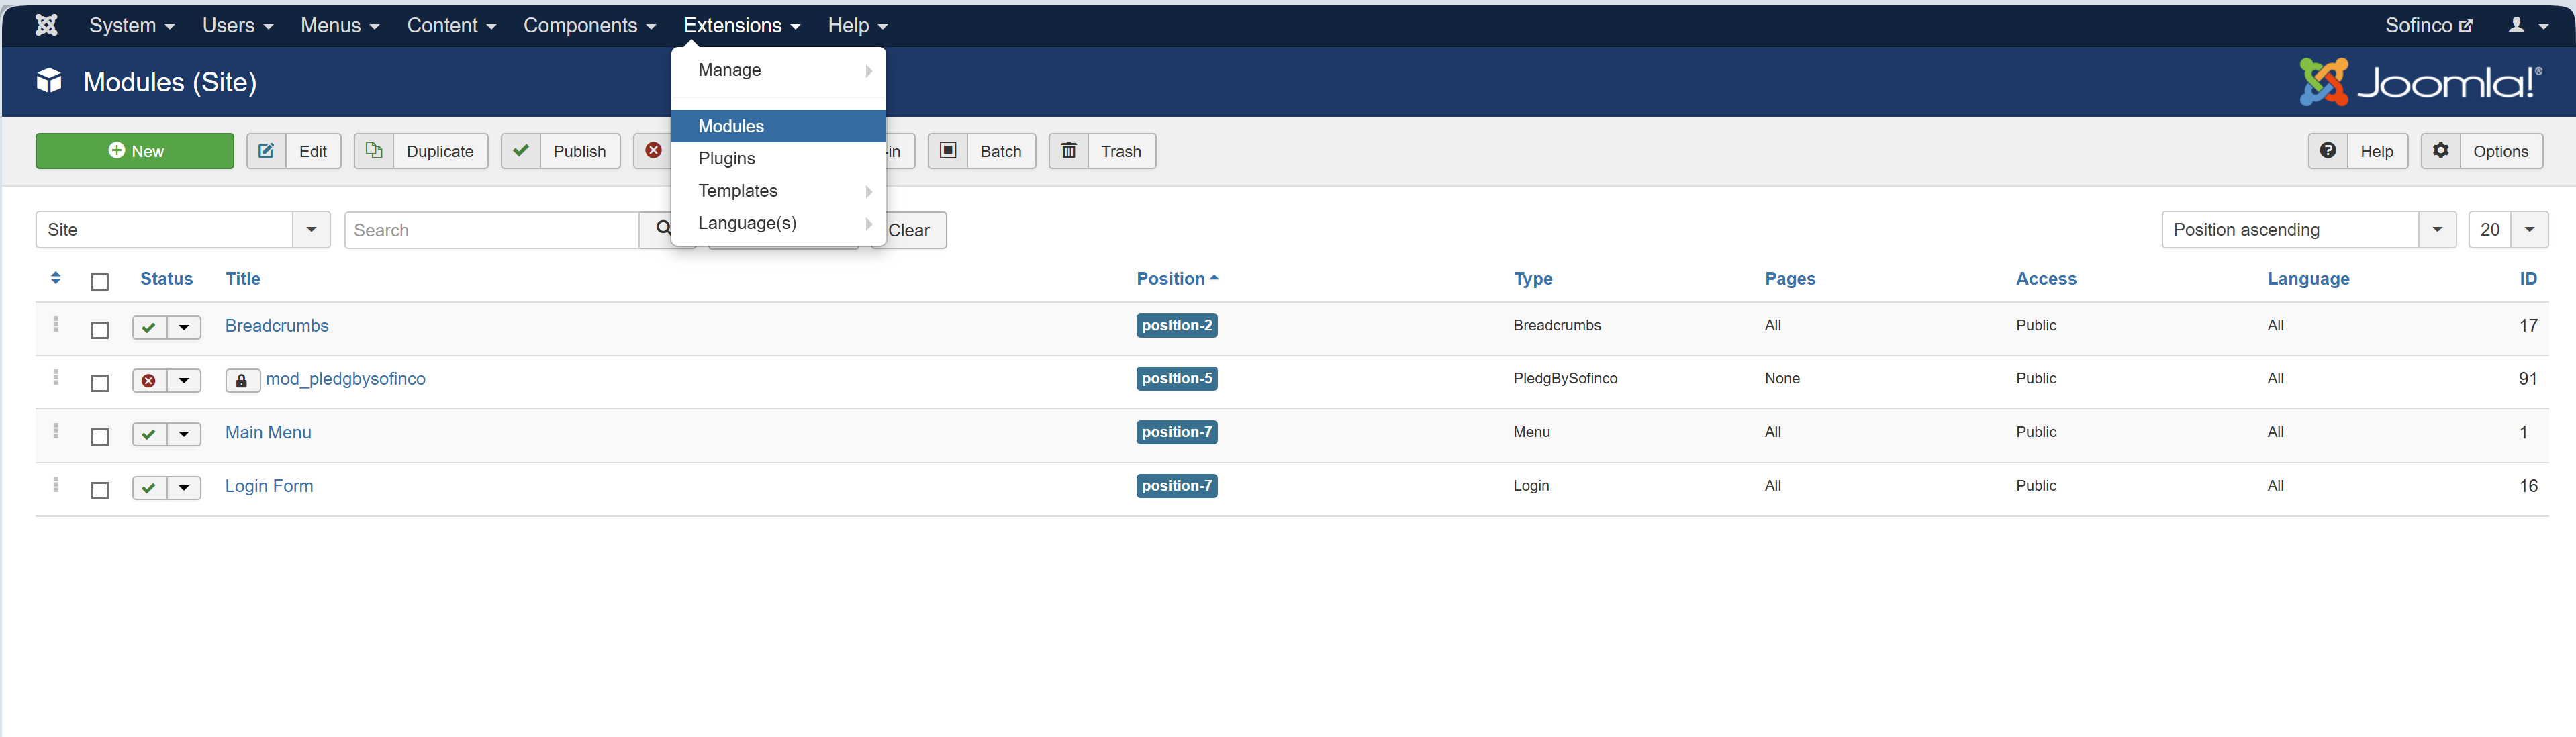The width and height of the screenshot is (2576, 737).
Task: Click the Batch square icon
Action: [x=947, y=151]
